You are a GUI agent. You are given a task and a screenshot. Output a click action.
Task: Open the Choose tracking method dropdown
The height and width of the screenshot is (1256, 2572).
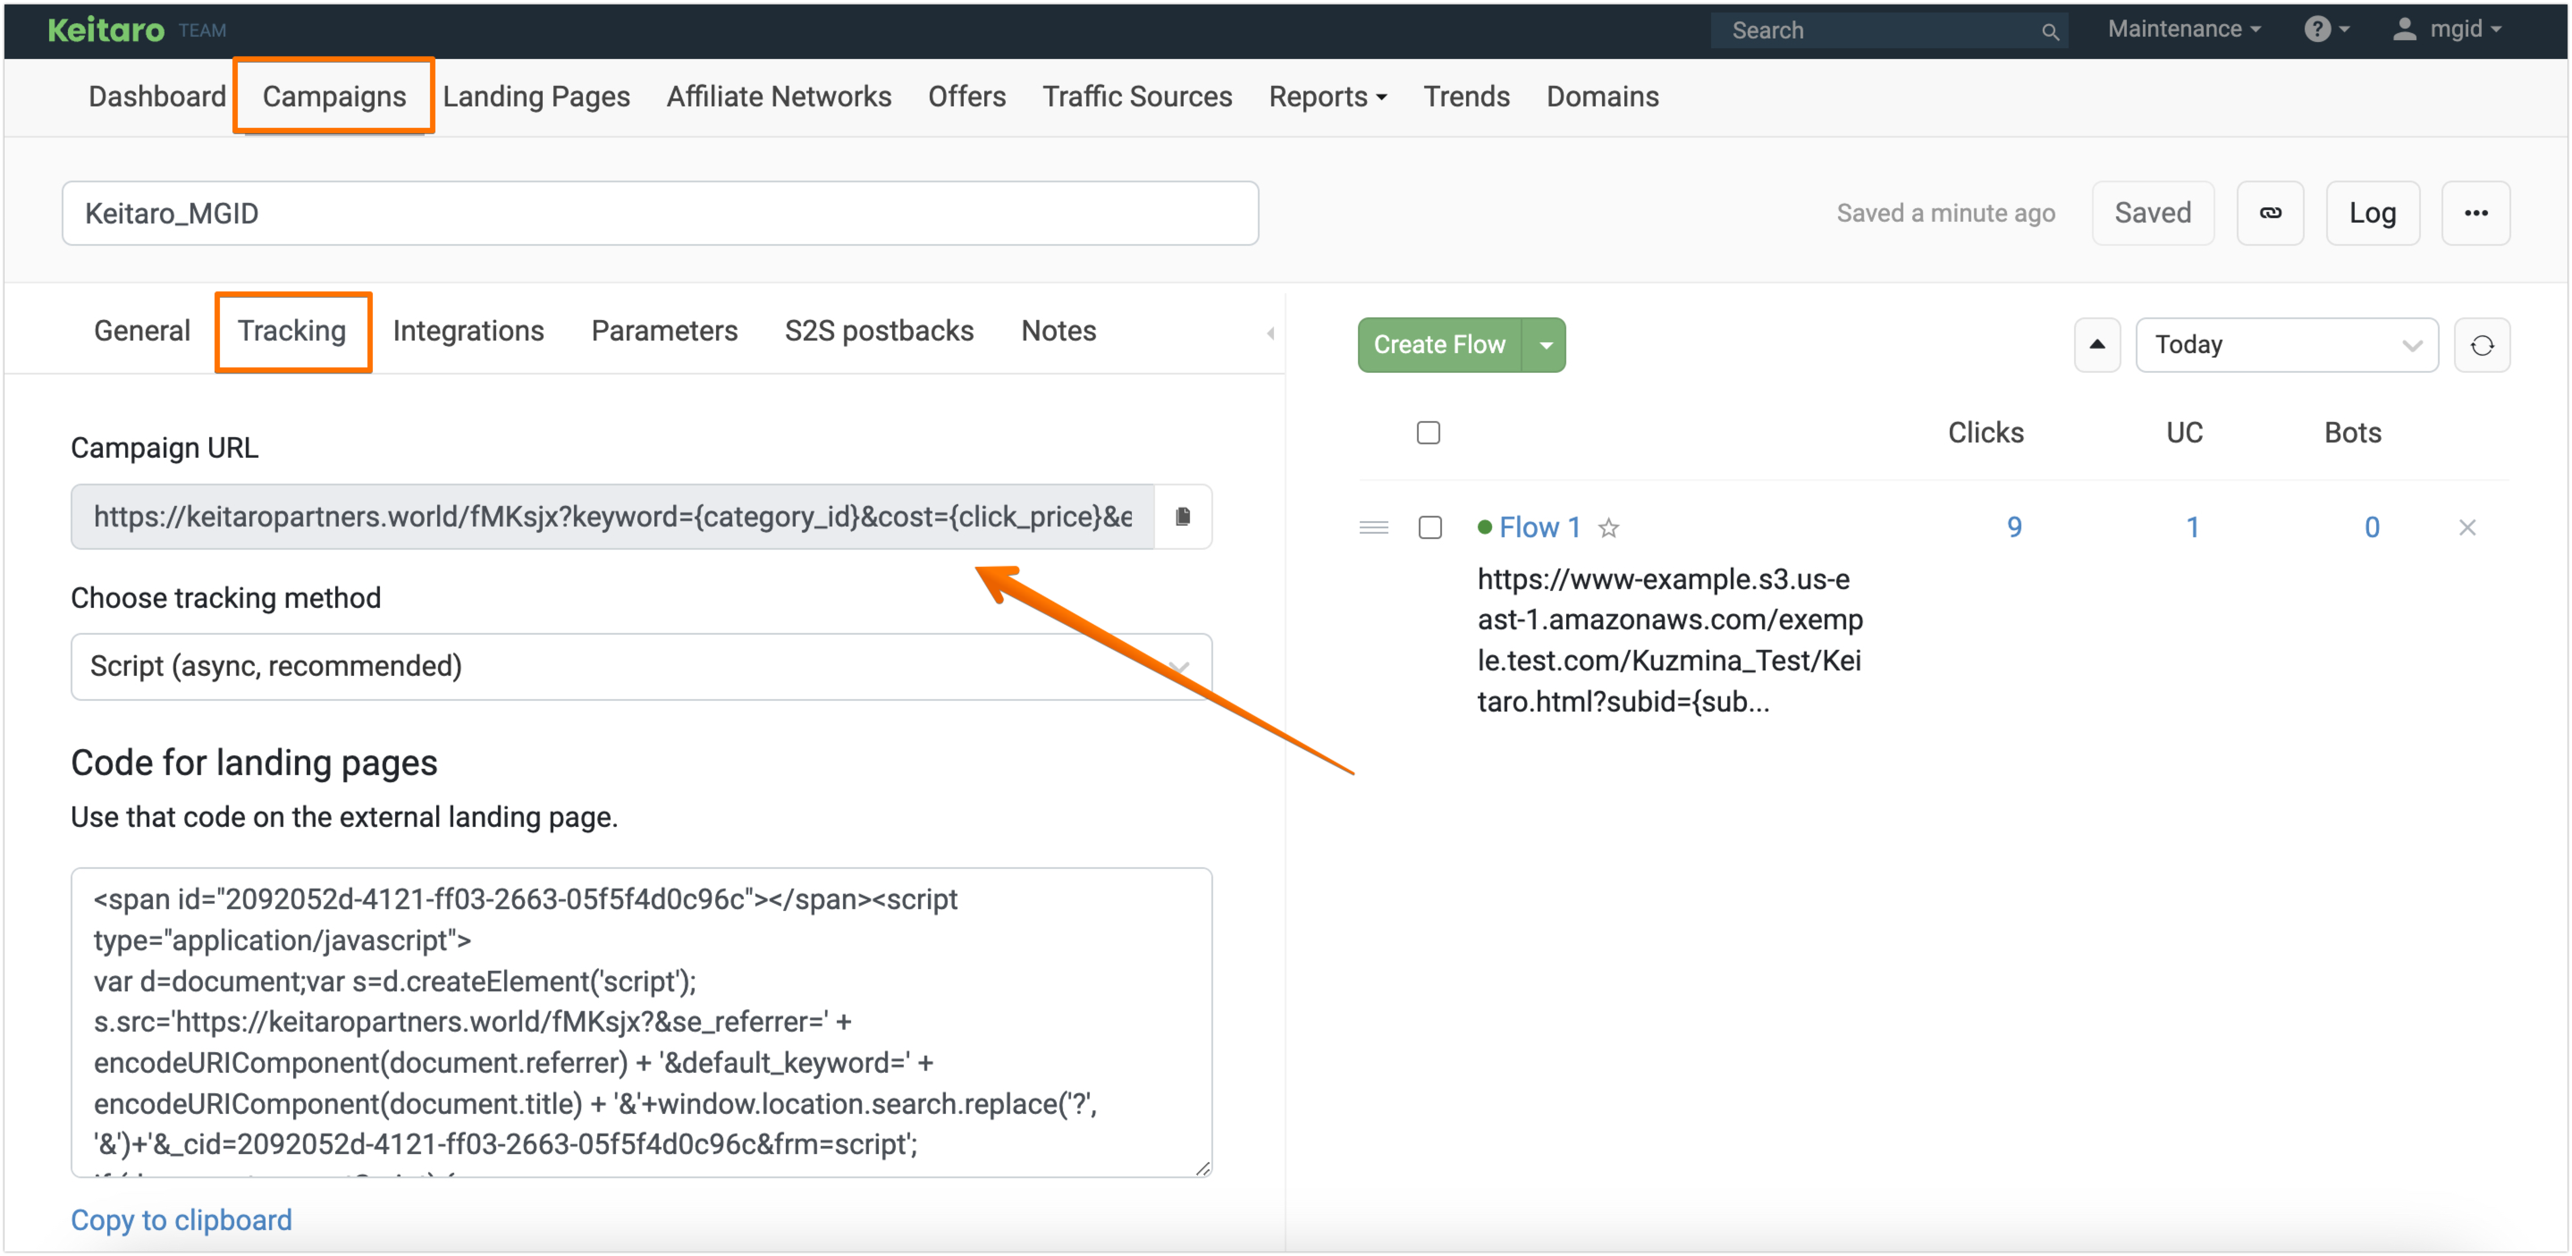pos(641,666)
